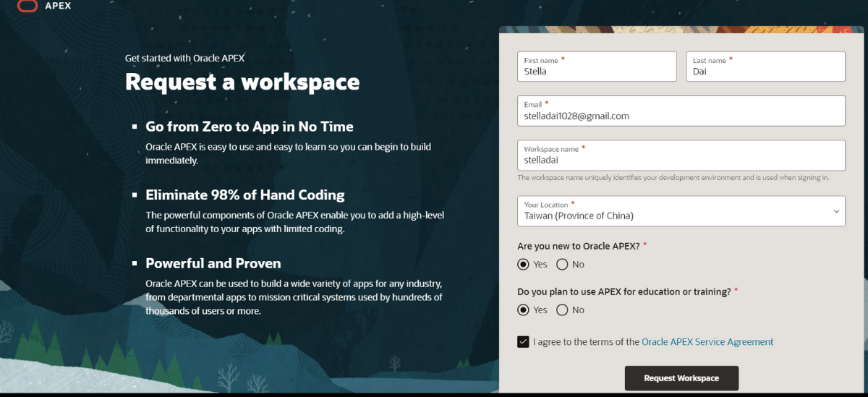The height and width of the screenshot is (397, 868).
Task: Select No for education or training use
Action: (562, 310)
